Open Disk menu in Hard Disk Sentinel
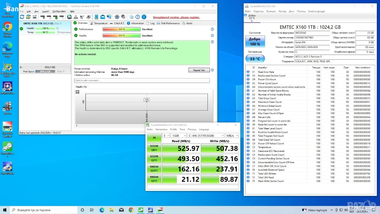Image resolution: width=380 pixels, height=214 pixels. [29, 11]
